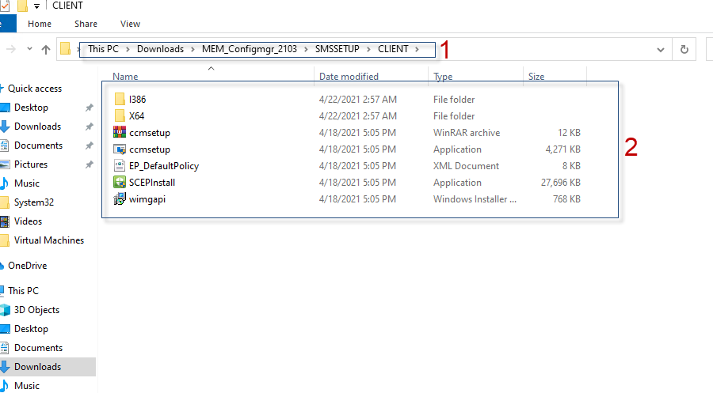Click the CLIENT breadcrumb segment
This screenshot has width=713, height=393.
393,49
